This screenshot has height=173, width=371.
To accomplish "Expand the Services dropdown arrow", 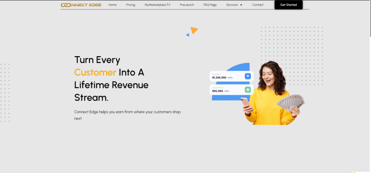I will pyautogui.click(x=241, y=5).
